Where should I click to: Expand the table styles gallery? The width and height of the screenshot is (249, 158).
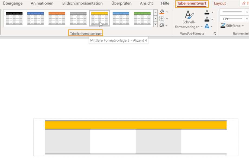[155, 24]
